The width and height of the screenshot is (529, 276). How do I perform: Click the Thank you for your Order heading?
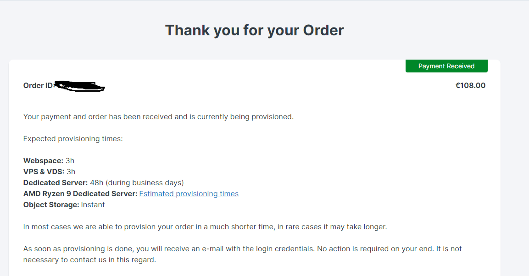click(x=254, y=30)
